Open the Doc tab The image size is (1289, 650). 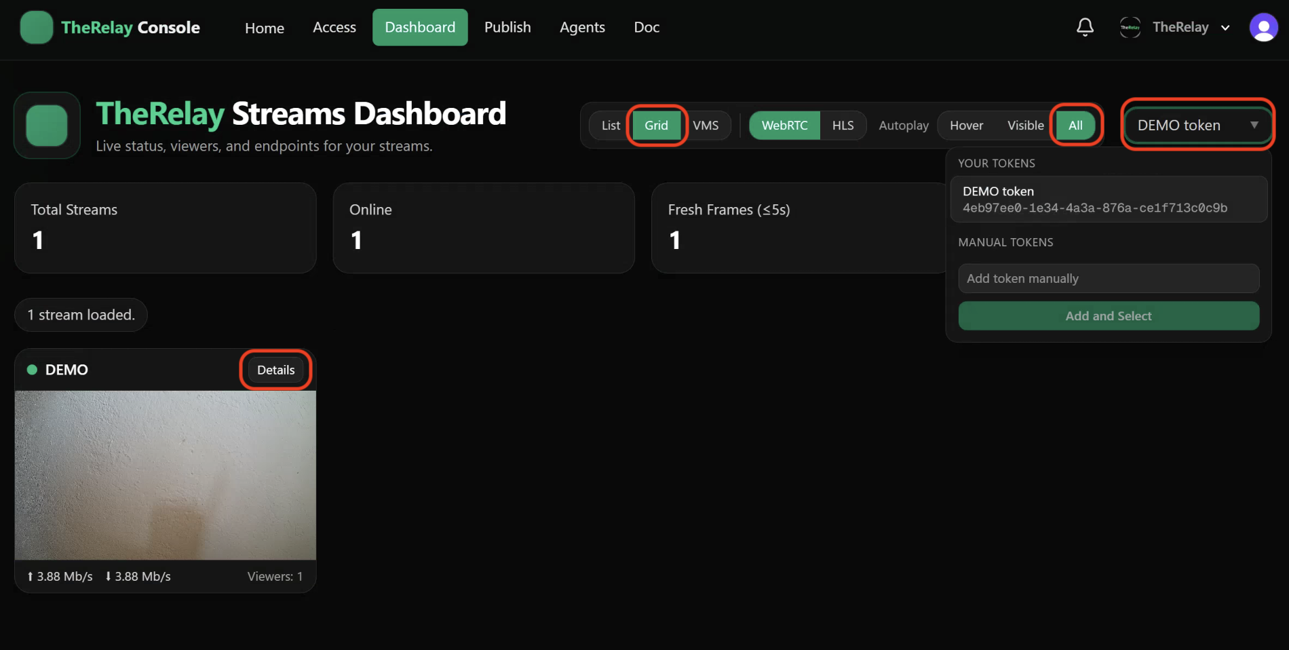pyautogui.click(x=647, y=27)
